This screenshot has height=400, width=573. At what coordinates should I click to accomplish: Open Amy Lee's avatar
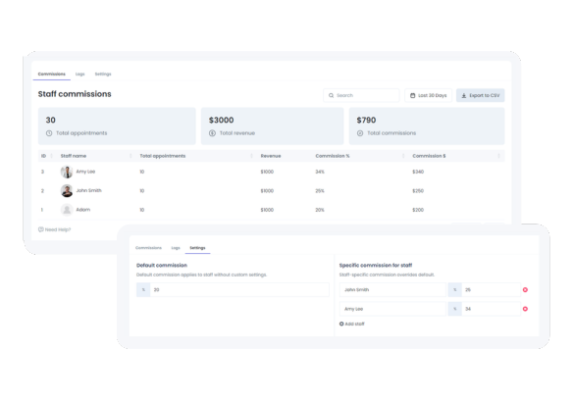tap(67, 172)
